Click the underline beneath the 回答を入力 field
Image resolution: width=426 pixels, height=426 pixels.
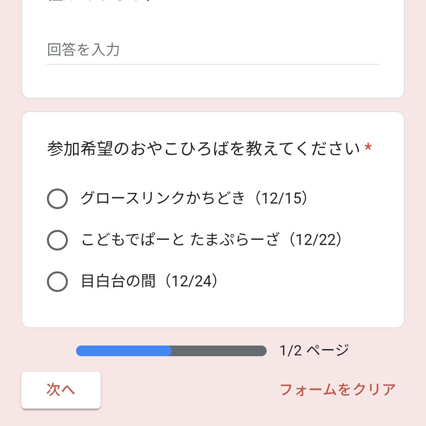(213, 64)
